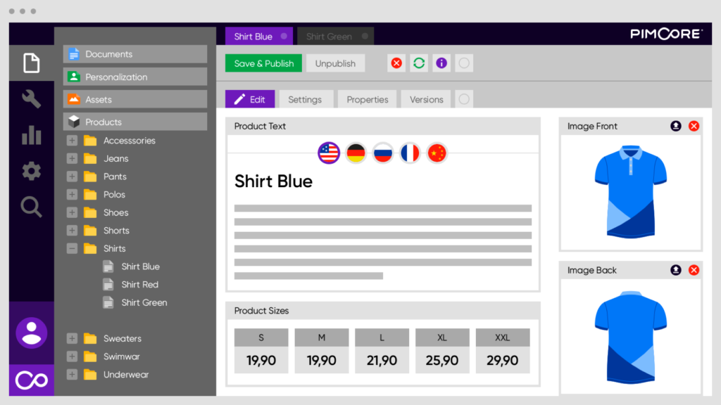Click the red delete icon in toolbar
This screenshot has height=405, width=721.
click(x=396, y=63)
